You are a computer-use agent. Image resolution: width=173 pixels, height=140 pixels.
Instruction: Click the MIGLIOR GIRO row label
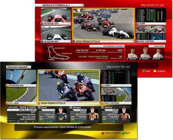point(29,117)
